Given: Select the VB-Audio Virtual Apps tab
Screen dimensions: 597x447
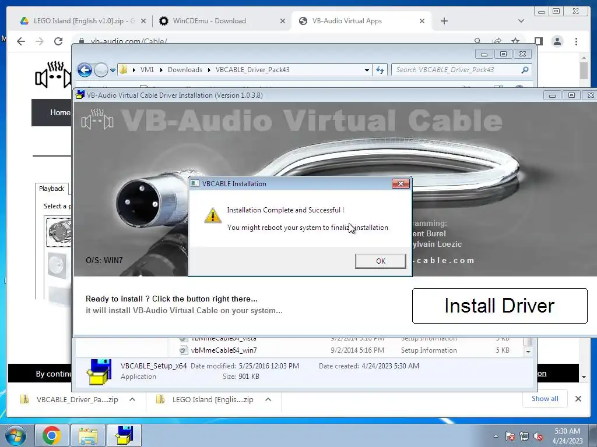Looking at the screenshot, I should [x=347, y=21].
